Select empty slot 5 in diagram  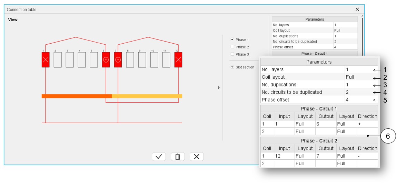coord(94,60)
